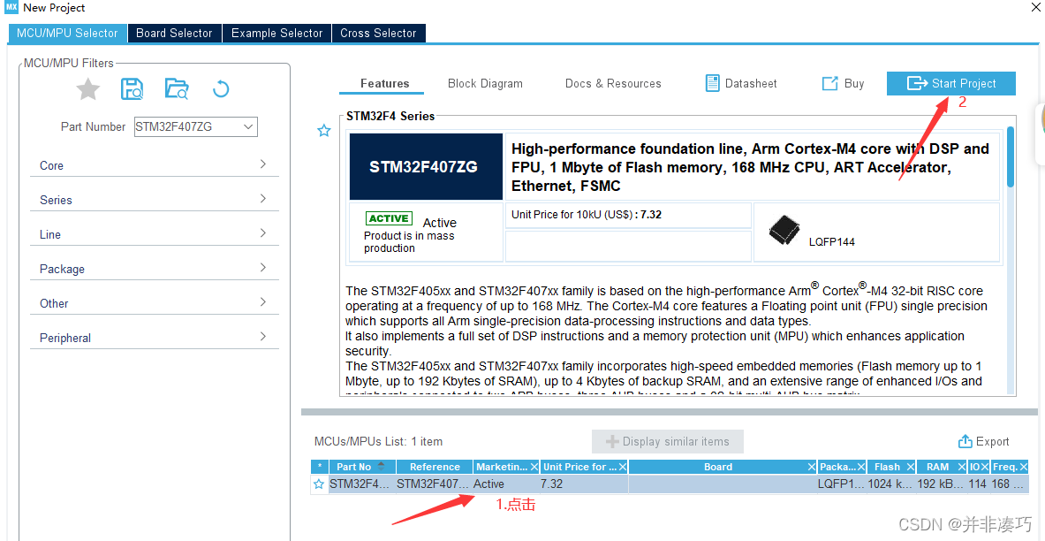Click Start Project button

[951, 83]
